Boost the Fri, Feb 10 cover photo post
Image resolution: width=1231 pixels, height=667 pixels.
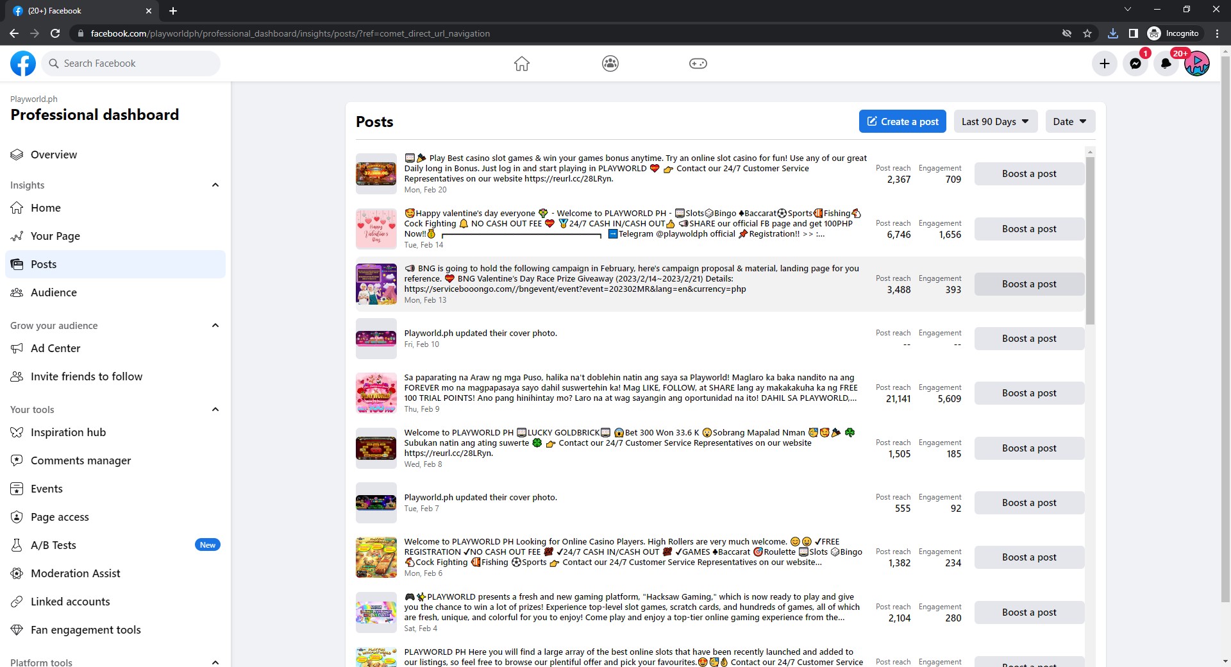(x=1029, y=339)
